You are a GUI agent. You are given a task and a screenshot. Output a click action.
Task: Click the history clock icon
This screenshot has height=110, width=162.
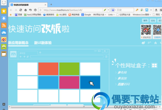click(35, 10)
